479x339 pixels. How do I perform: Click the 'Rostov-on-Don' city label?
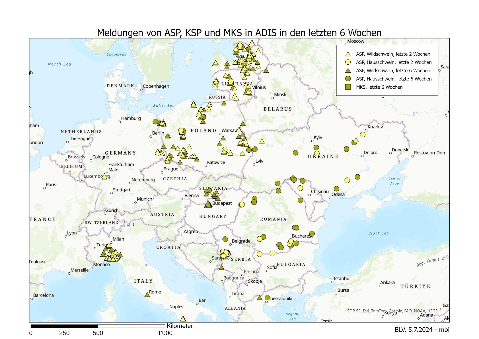[x=429, y=153]
